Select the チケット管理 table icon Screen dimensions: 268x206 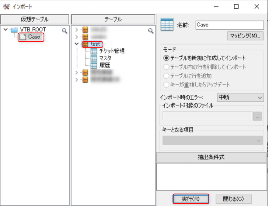[x=94, y=51]
